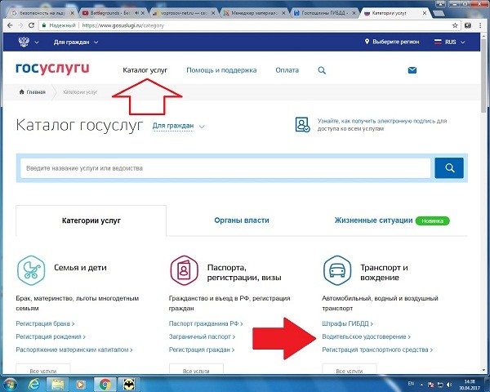490x392 pixels.
Task: Launch Internet Explorer from the taskbar
Action: pyautogui.click(x=33, y=384)
